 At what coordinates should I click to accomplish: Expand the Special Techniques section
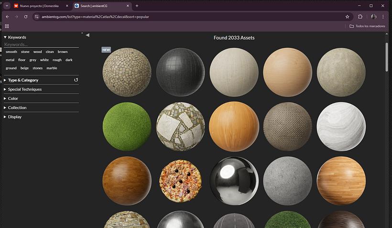tap(24, 89)
